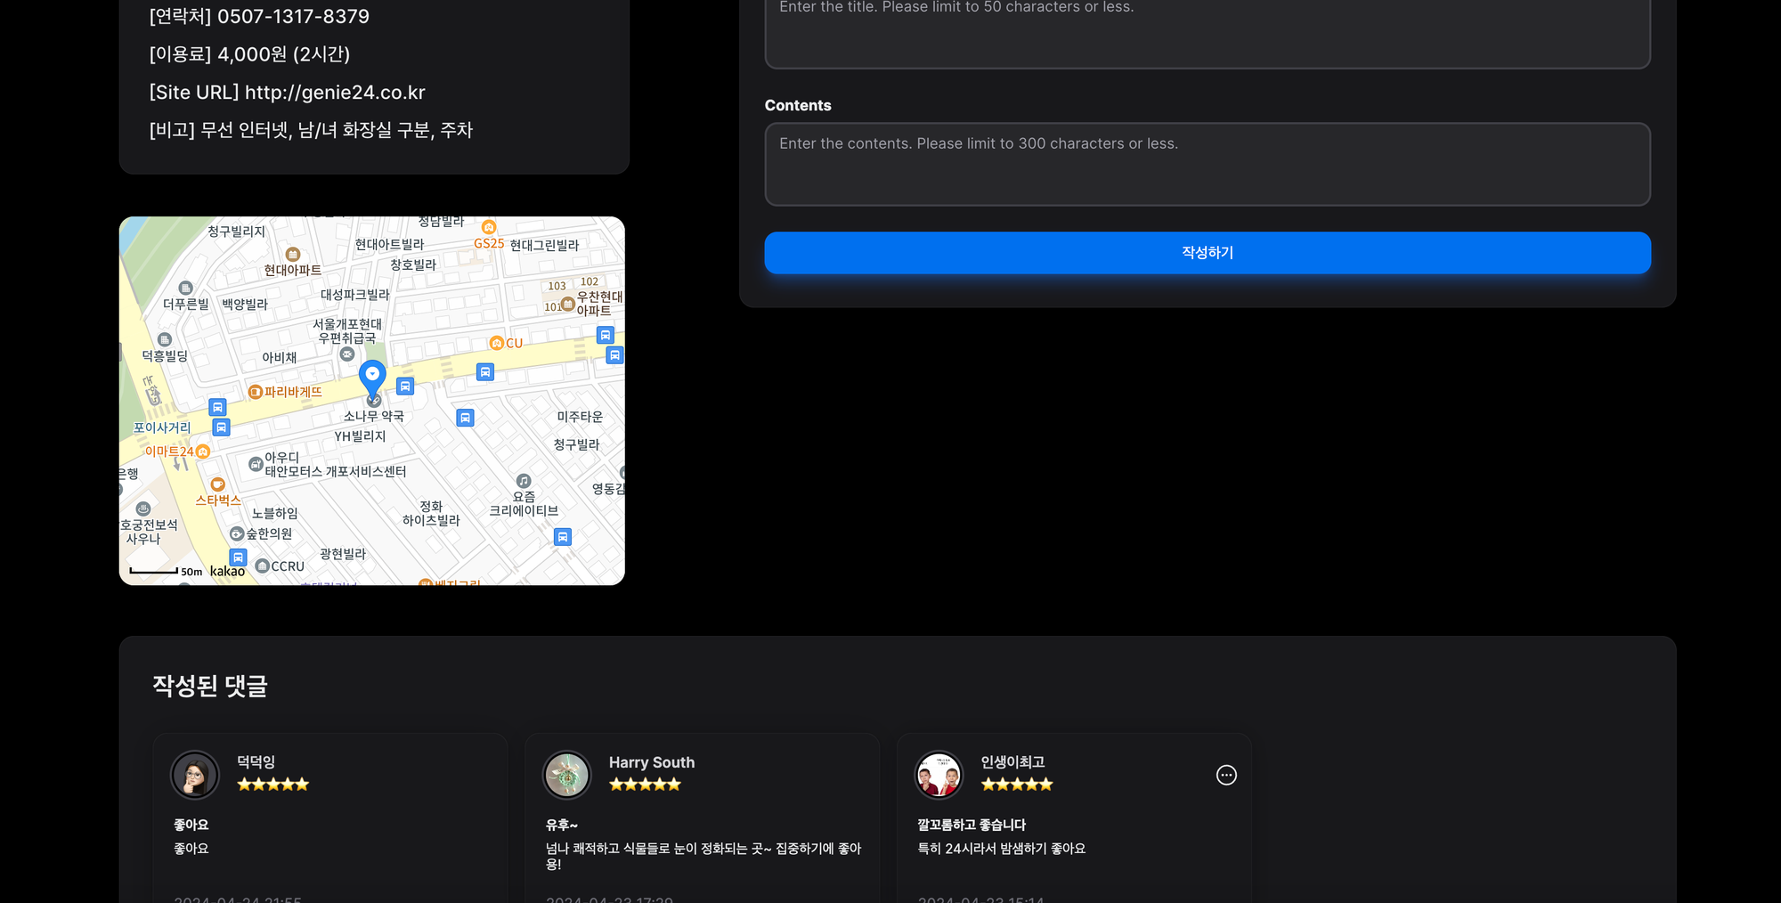Click the 호궁전보석사우나 marker icon
1781x903 pixels.
[143, 508]
